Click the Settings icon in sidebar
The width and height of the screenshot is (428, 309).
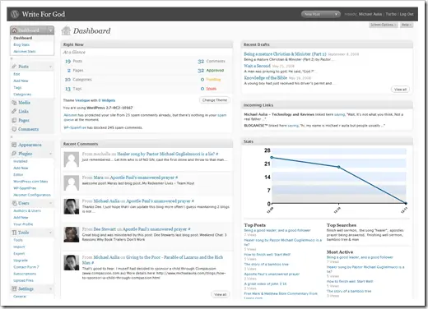point(14,288)
